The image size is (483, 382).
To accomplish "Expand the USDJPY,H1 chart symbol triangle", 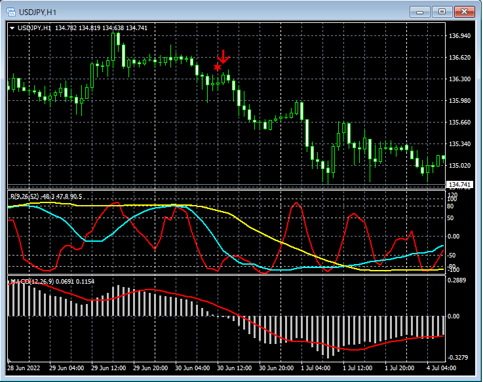I will [x=12, y=28].
